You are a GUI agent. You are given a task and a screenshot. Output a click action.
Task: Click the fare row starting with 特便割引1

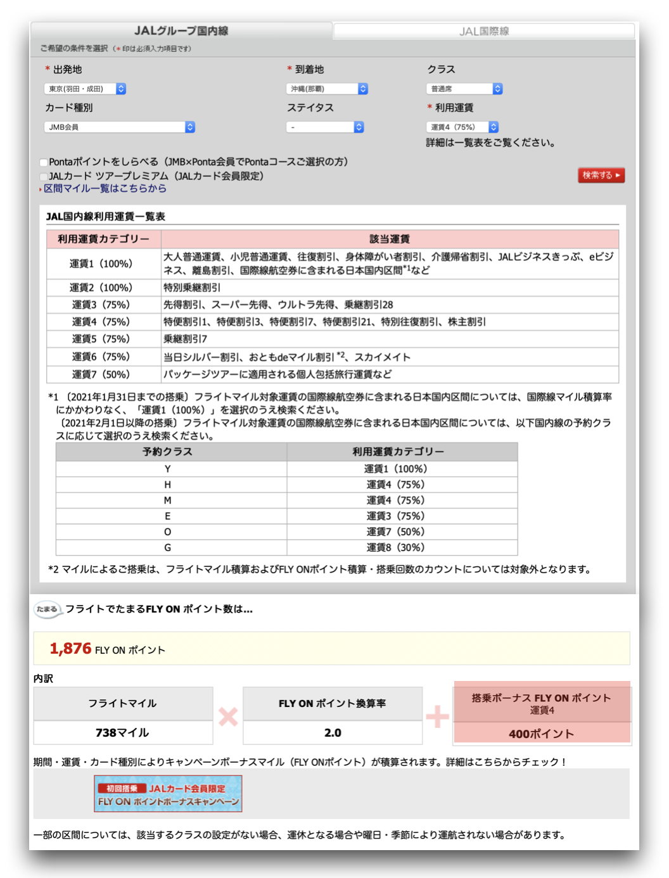[390, 322]
